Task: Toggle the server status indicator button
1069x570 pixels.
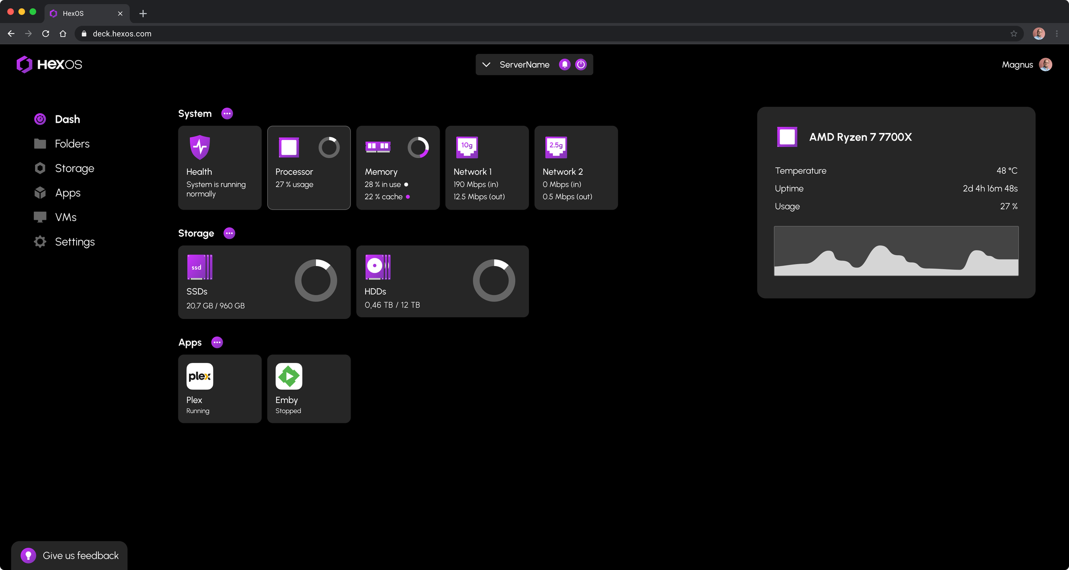Action: [580, 64]
